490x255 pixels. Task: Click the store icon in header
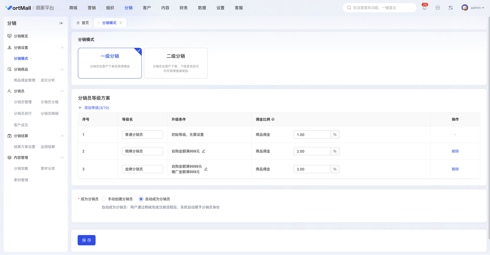[438, 8]
